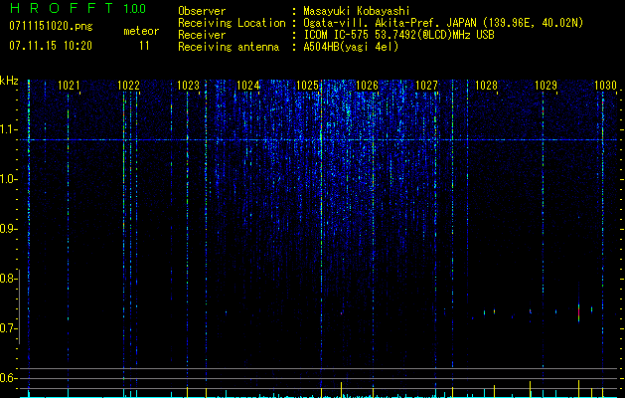Click the gray frequency range bar beside 0.8
The width and height of the screenshot is (625, 398).
pyautogui.click(x=19, y=306)
